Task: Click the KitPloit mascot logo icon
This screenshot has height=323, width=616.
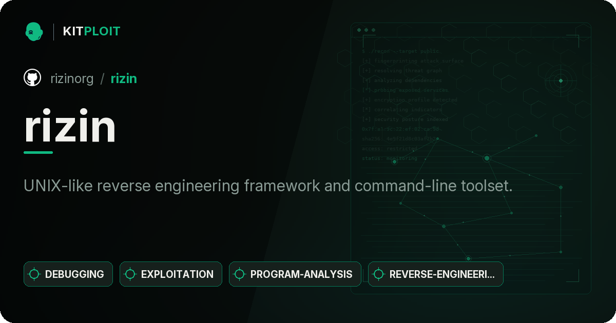Action: (x=34, y=31)
